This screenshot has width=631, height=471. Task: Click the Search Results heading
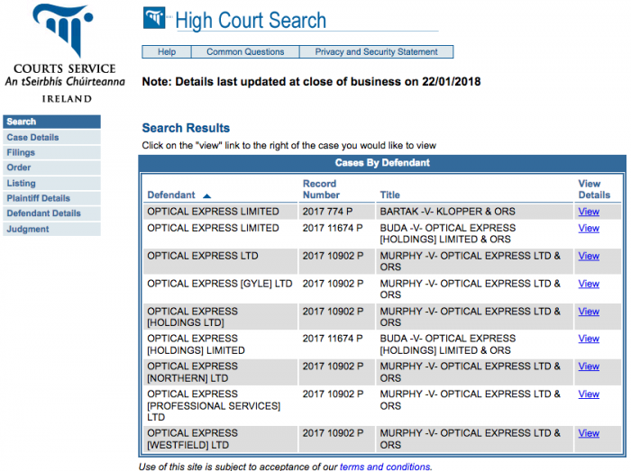pos(186,128)
